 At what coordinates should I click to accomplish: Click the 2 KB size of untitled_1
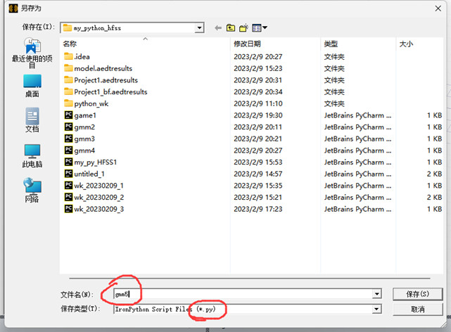coord(434,174)
